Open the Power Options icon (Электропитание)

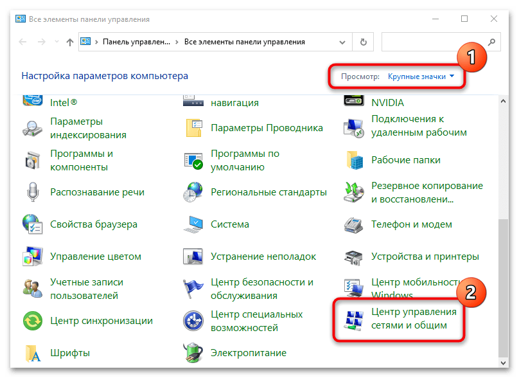tap(193, 352)
